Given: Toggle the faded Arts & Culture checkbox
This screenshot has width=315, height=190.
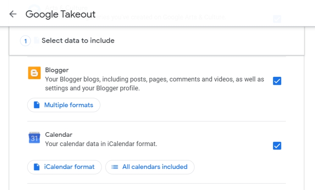Looking at the screenshot, I should (x=277, y=19).
